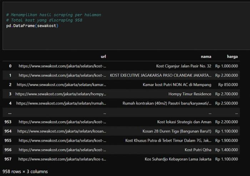
Task: Click the 'Rp 2.700.000' price cell
Action: pyautogui.click(x=226, y=94)
